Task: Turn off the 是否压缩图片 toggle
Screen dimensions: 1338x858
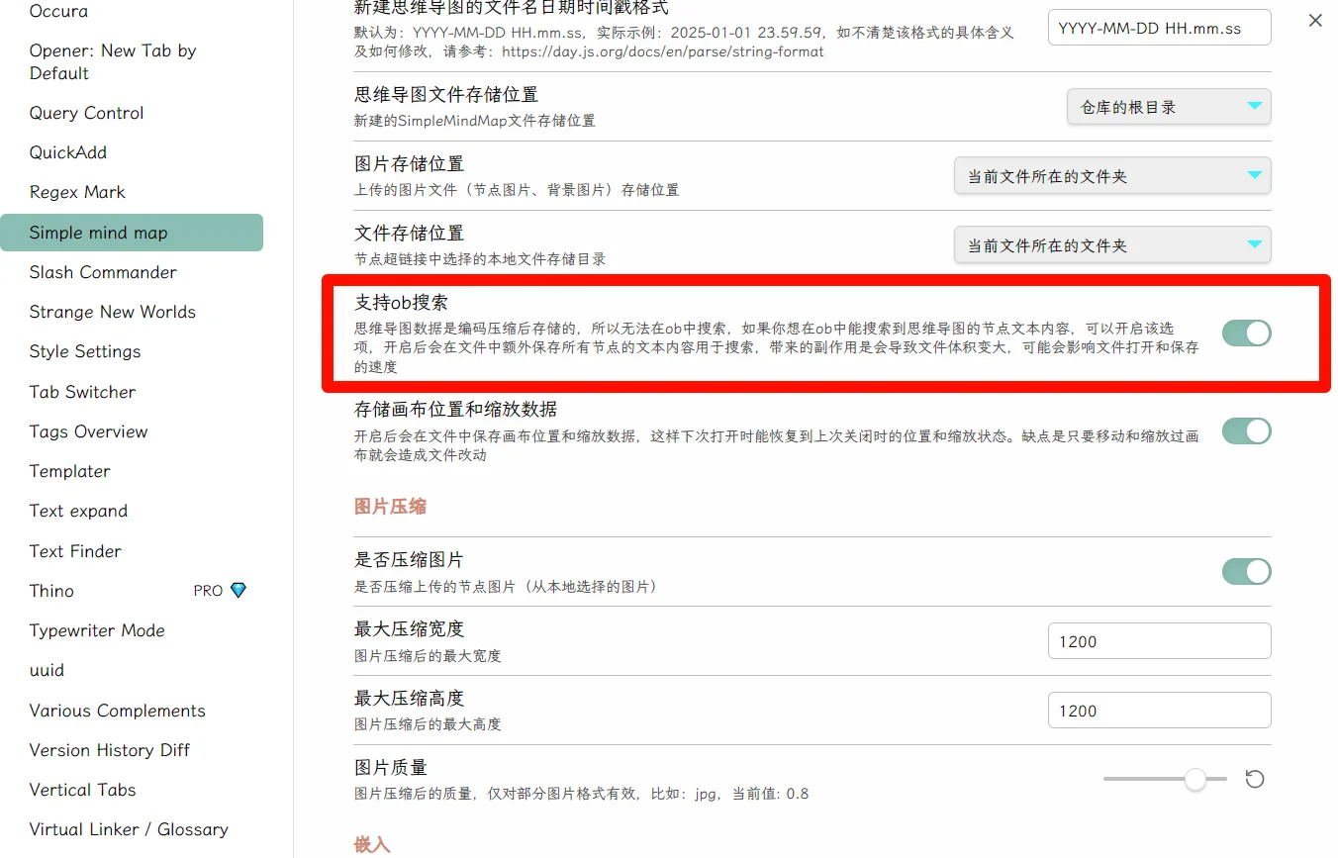Action: (x=1246, y=571)
